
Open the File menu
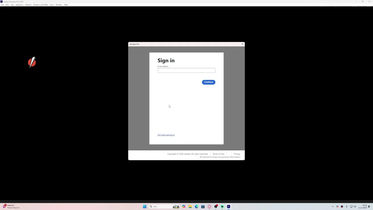(2, 5)
